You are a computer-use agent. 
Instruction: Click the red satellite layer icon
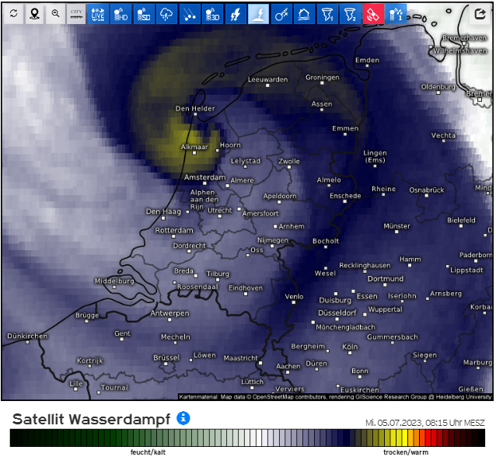click(373, 14)
